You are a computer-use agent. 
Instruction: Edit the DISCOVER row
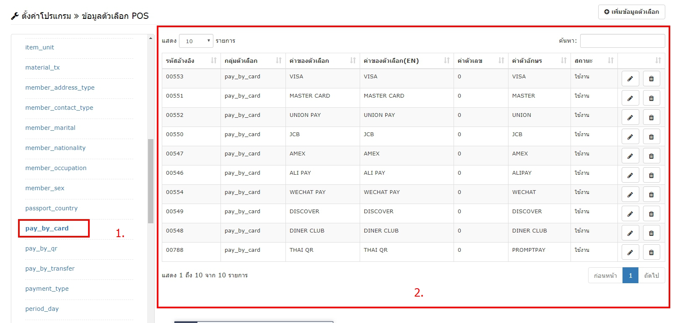[630, 214]
